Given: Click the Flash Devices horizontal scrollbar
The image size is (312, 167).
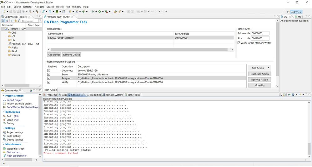Looking at the screenshot, I should 139,49.
